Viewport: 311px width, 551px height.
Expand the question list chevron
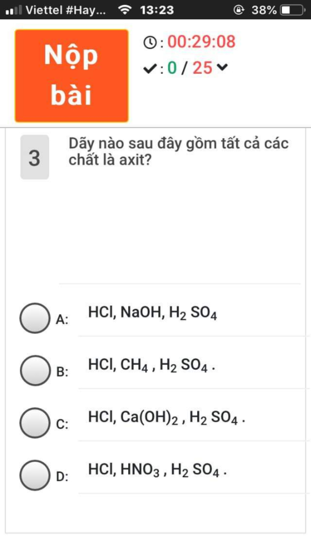[x=222, y=67]
